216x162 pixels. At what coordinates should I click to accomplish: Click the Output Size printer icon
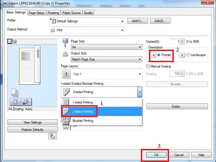point(65,54)
